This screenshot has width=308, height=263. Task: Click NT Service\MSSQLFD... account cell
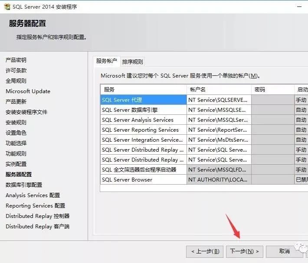219,170
